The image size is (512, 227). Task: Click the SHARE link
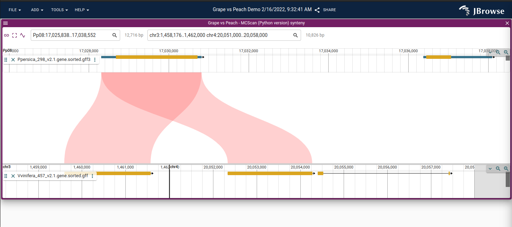[329, 10]
